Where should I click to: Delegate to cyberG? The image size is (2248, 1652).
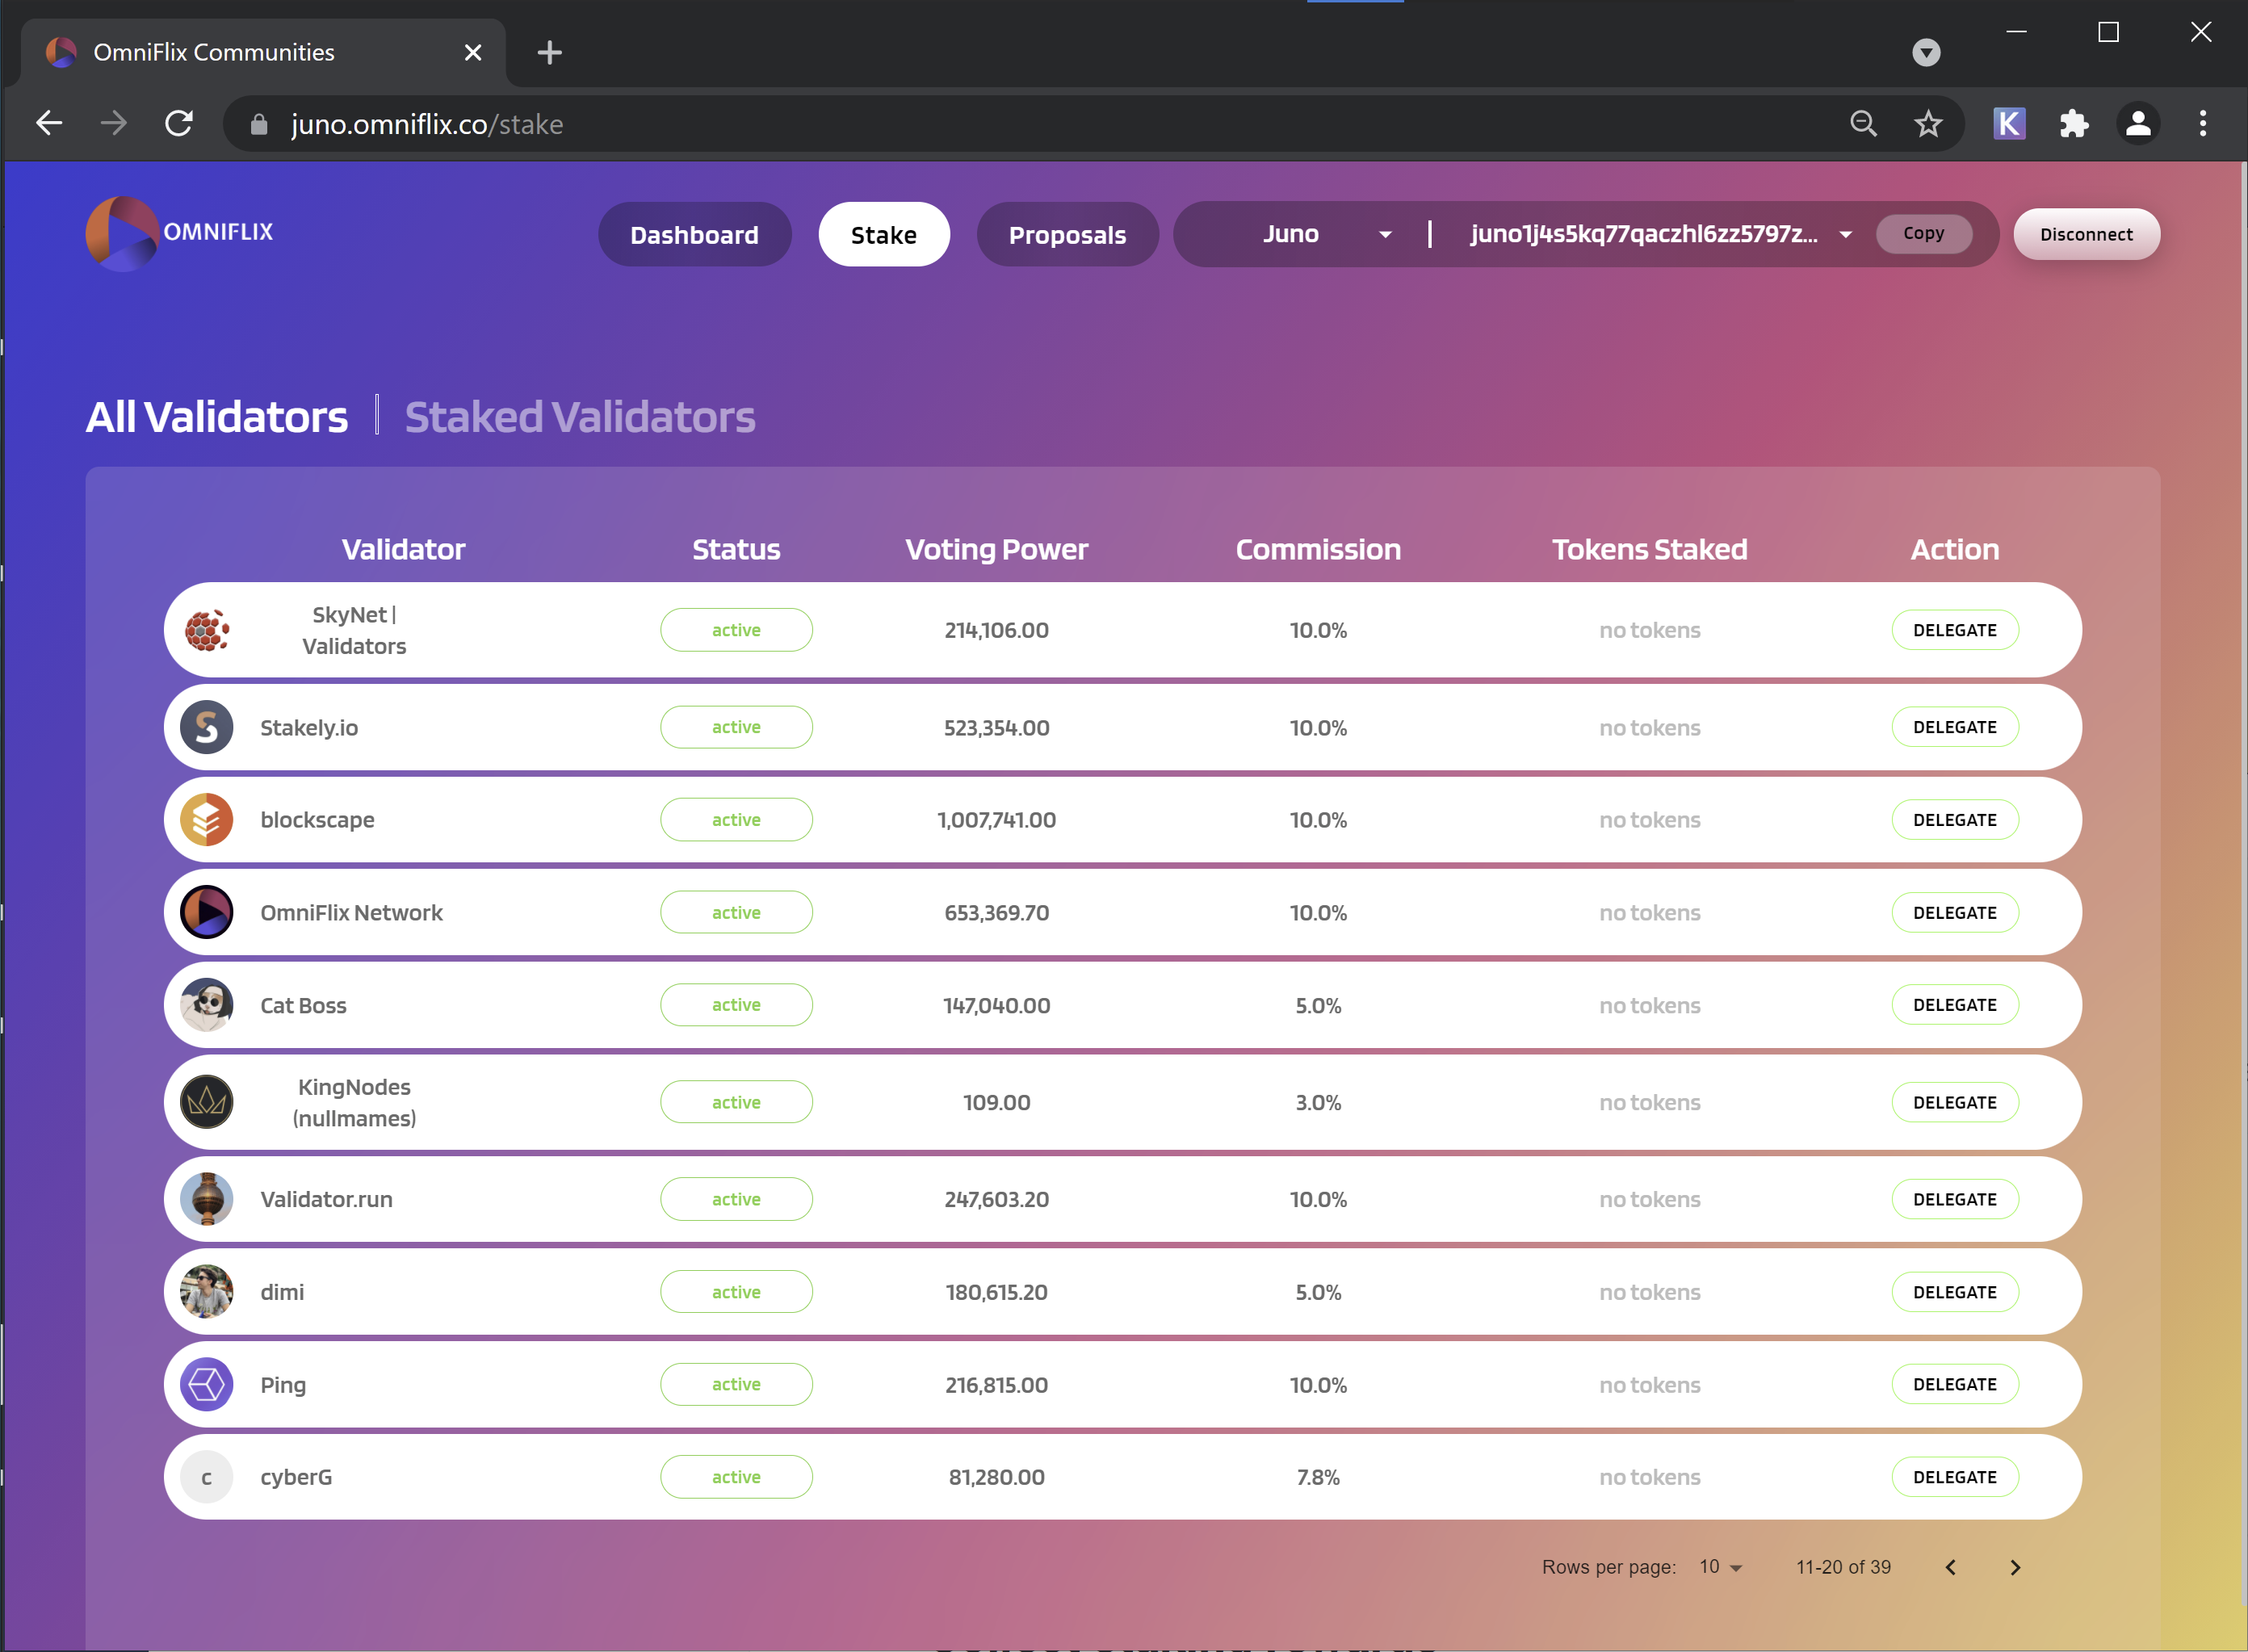[x=1955, y=1477]
